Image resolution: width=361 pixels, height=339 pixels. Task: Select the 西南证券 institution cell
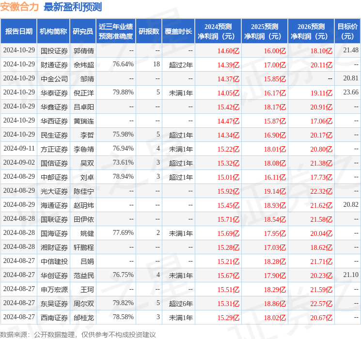[x=54, y=318]
